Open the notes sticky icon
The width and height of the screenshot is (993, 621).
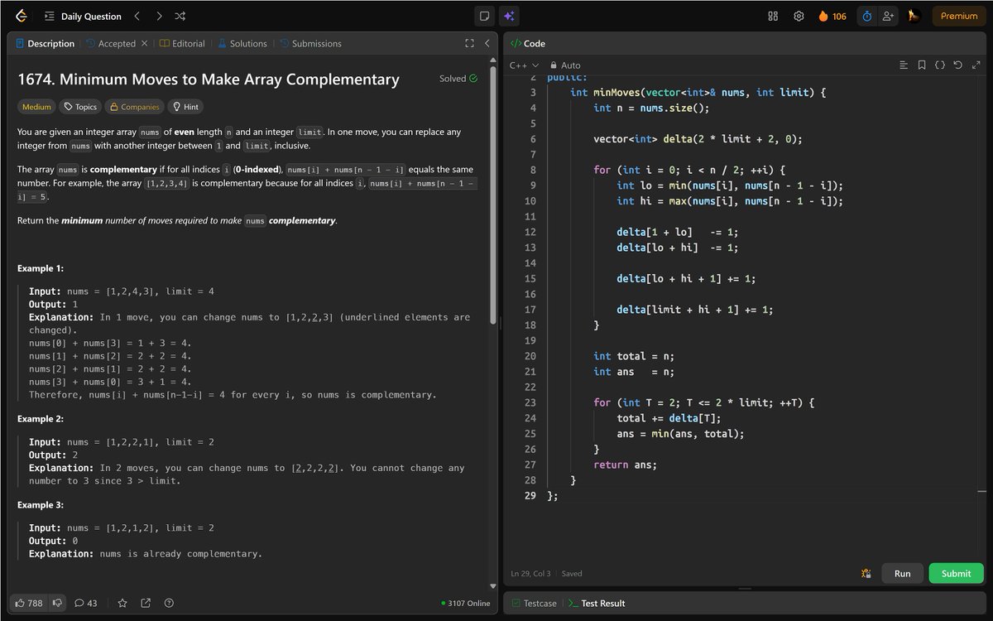[485, 16]
